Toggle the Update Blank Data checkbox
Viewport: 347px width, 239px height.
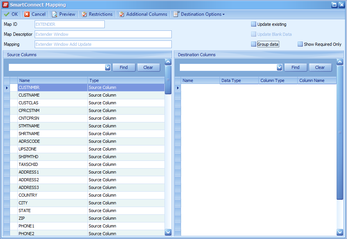254,34
